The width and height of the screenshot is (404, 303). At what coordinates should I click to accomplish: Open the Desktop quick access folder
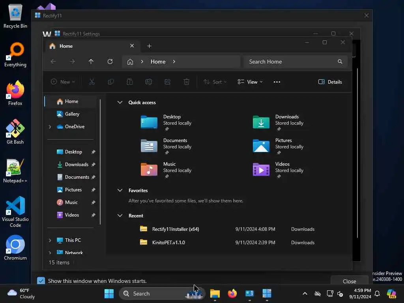point(166,122)
